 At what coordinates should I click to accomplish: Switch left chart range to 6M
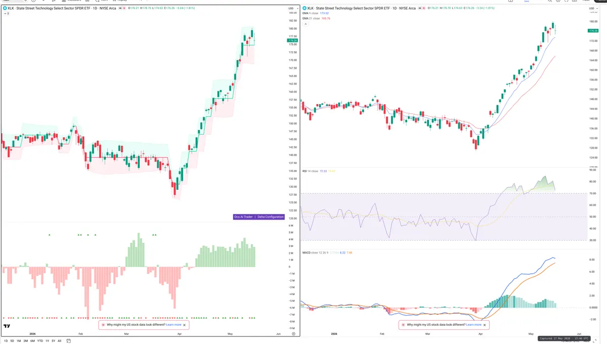(x=32, y=341)
